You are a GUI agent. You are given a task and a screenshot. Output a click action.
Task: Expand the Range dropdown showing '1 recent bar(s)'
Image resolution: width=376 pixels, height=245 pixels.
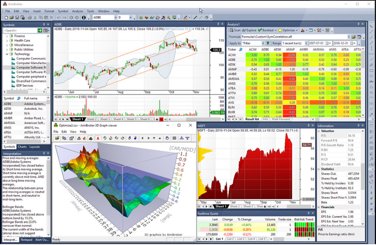(306, 43)
